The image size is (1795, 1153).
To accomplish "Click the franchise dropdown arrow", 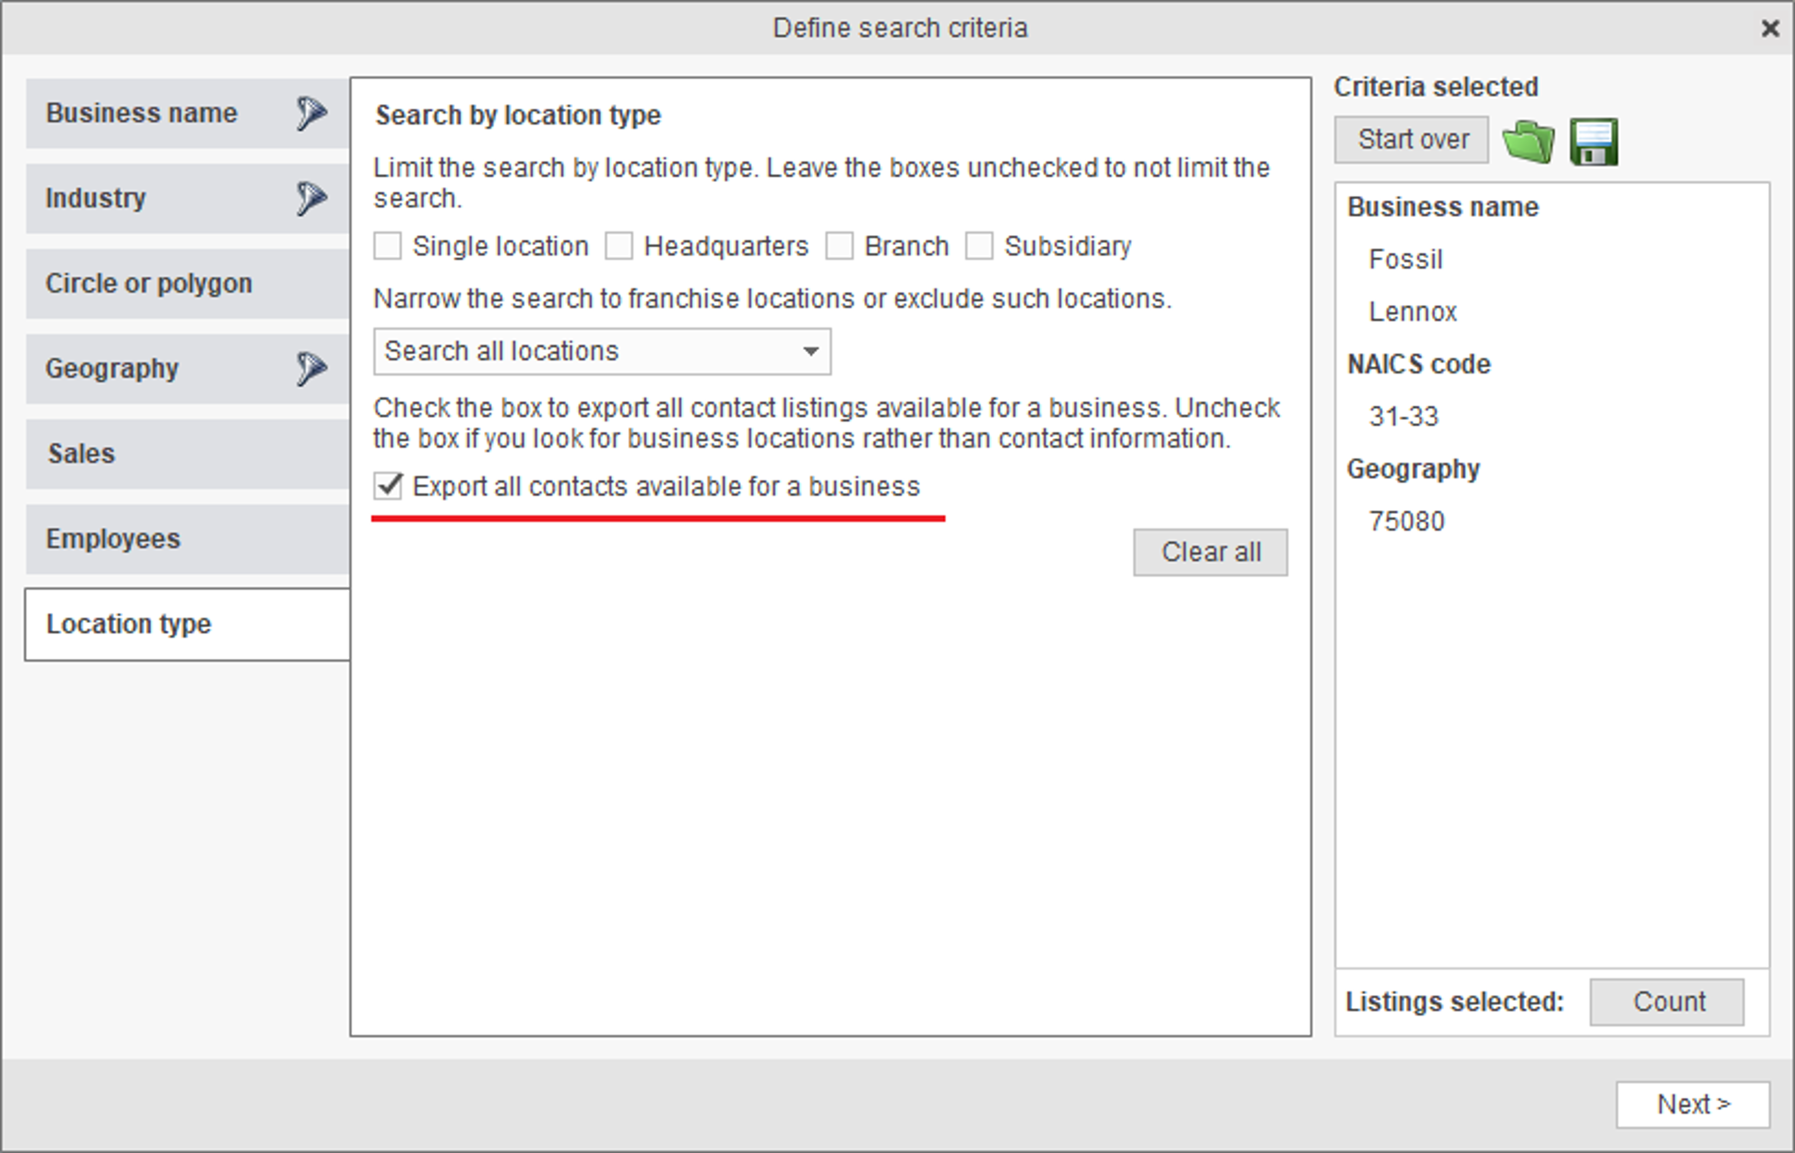I will [x=810, y=351].
